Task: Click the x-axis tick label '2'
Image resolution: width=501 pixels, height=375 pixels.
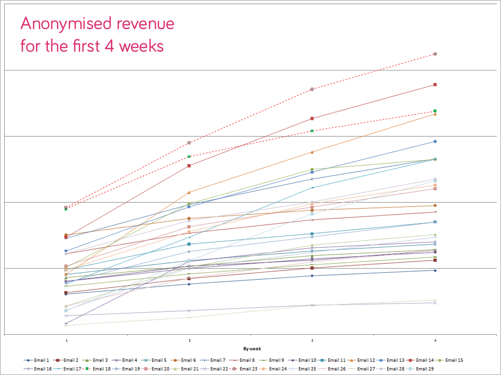Action: (x=190, y=341)
